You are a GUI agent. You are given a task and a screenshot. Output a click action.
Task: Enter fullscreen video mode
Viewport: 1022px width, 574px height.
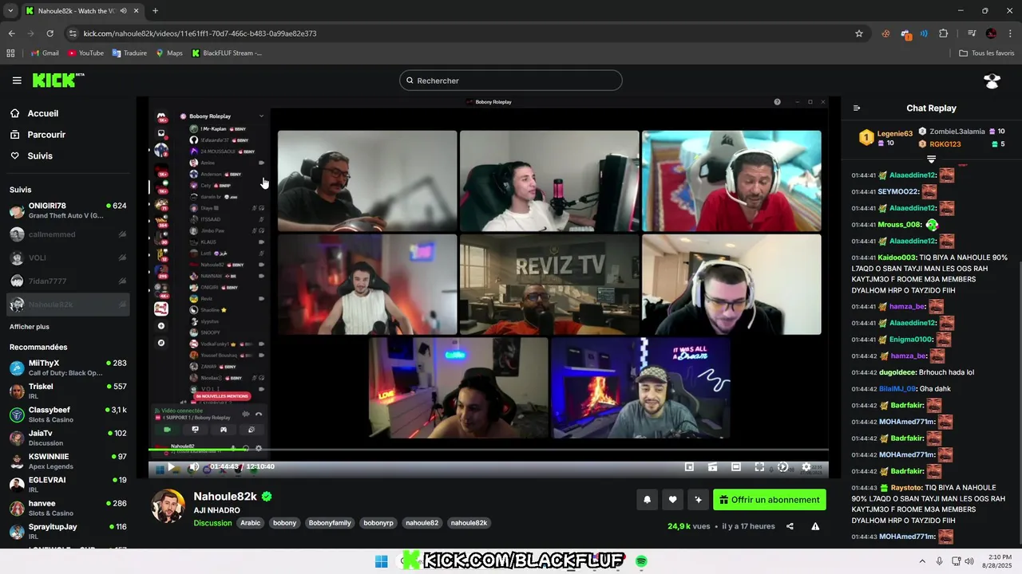click(759, 467)
